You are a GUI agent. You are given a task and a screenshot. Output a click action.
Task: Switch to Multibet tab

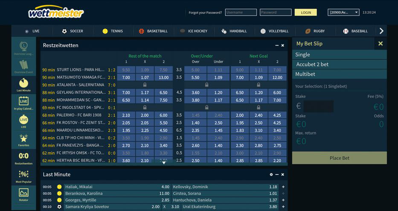pos(340,74)
